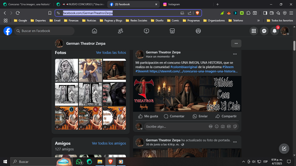
Task: Open Brave Leo AI icon
Action: click(x=278, y=13)
